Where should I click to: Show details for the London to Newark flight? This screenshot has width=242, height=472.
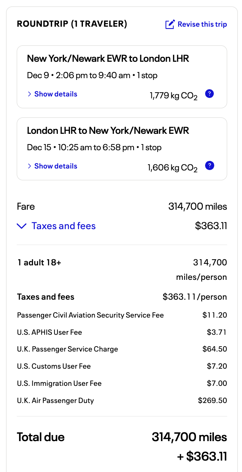click(x=56, y=166)
